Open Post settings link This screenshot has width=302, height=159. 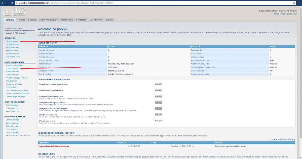click(11, 81)
